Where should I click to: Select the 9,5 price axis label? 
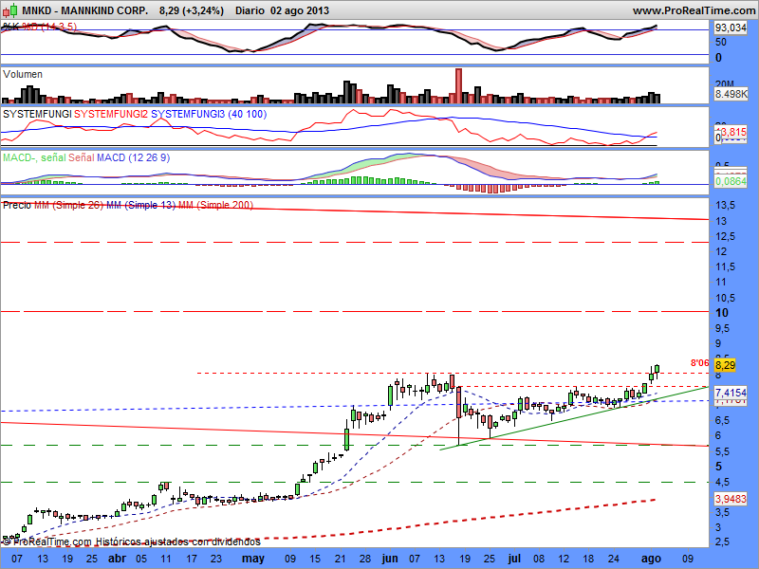722,328
